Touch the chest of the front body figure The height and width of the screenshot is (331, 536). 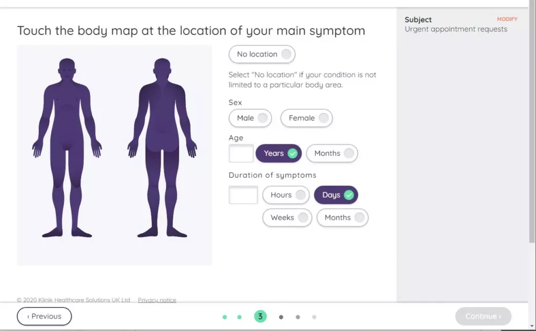(67, 99)
